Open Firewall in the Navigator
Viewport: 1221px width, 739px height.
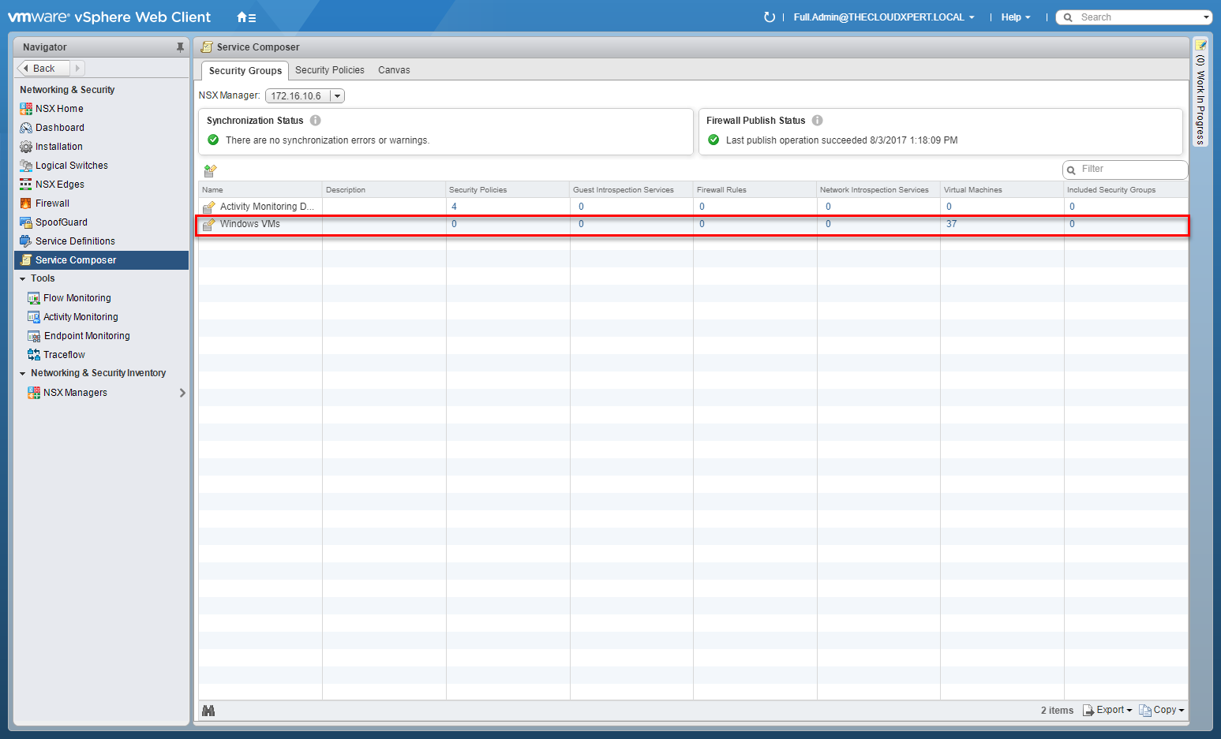[52, 203]
